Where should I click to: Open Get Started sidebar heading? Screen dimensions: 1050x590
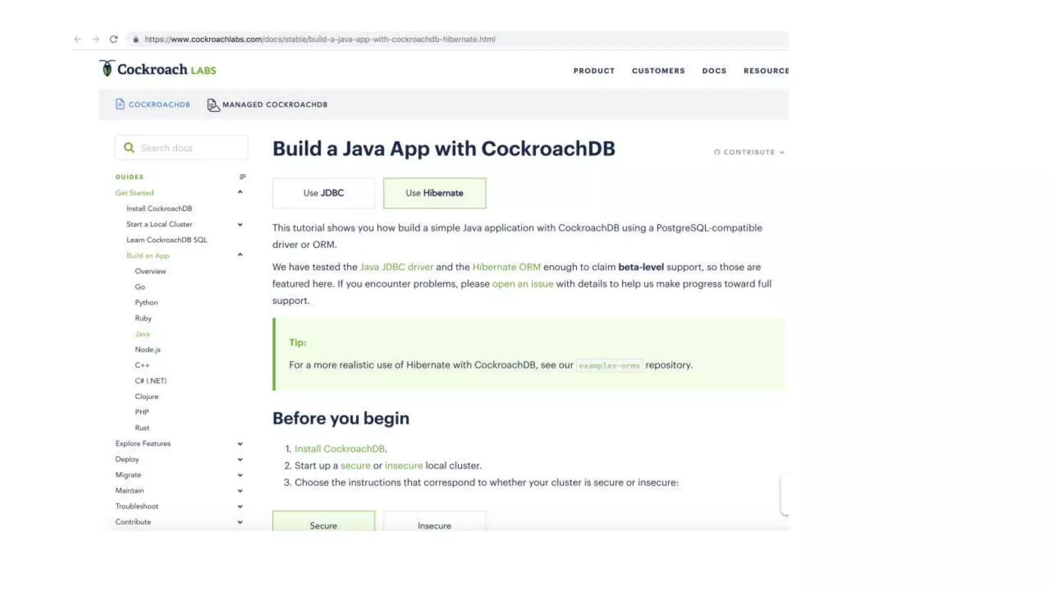(x=134, y=193)
